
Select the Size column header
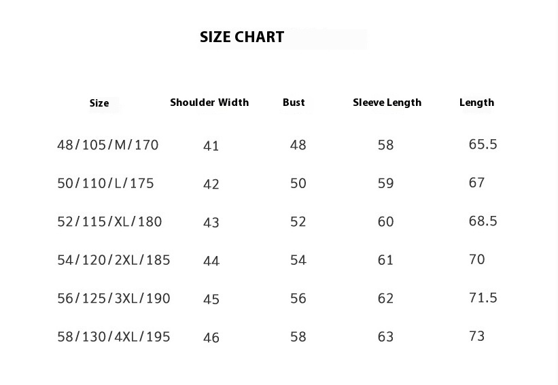point(99,103)
